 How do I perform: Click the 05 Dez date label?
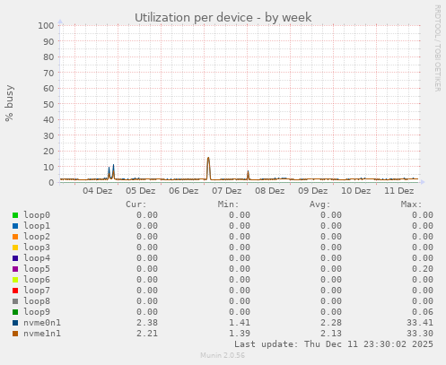coord(141,191)
